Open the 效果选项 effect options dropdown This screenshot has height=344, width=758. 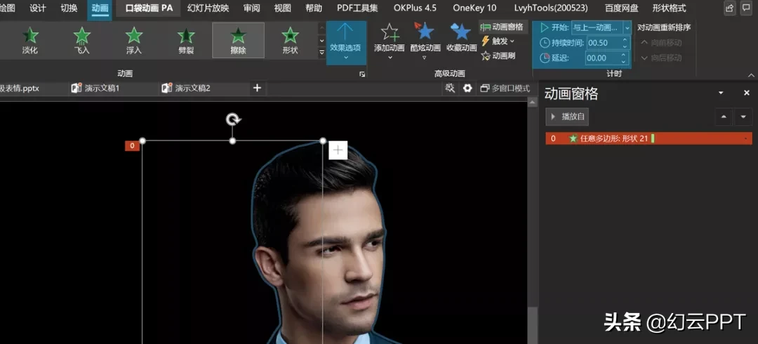345,42
